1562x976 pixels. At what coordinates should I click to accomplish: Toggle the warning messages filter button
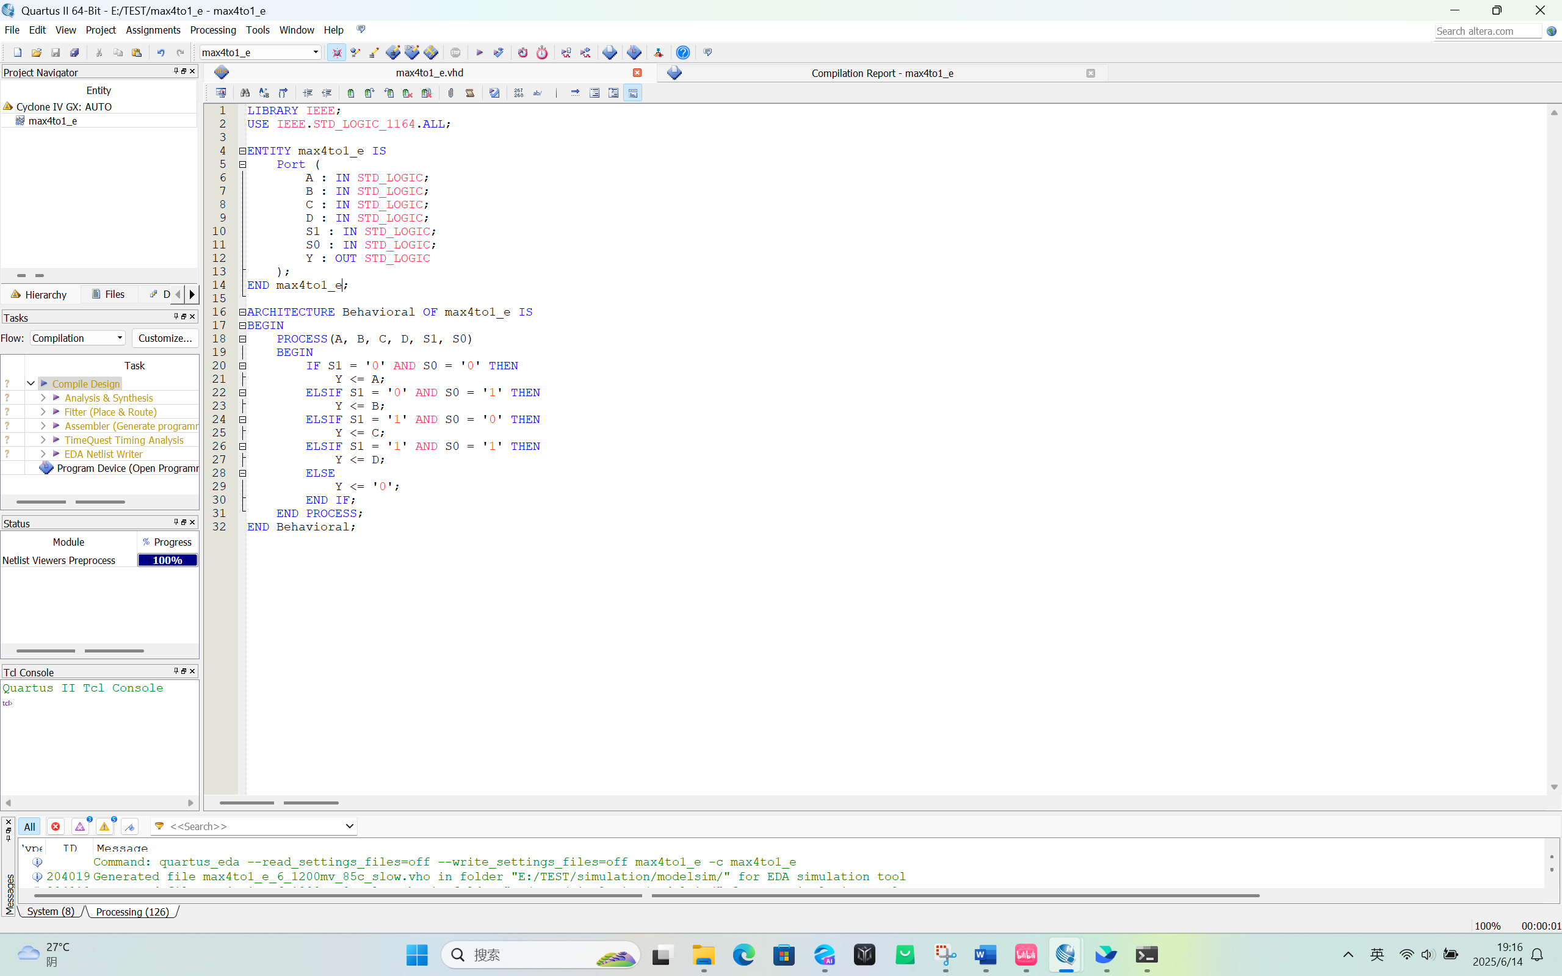click(104, 826)
